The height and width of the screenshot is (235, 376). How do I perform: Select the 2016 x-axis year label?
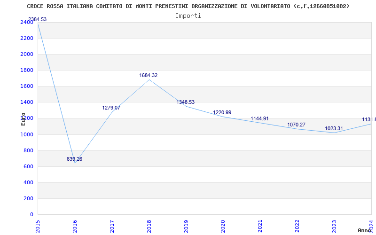coord(75,226)
